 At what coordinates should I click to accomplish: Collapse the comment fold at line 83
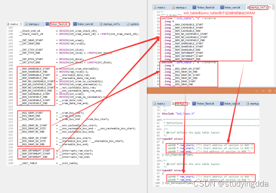pyautogui.click(x=160, y=129)
